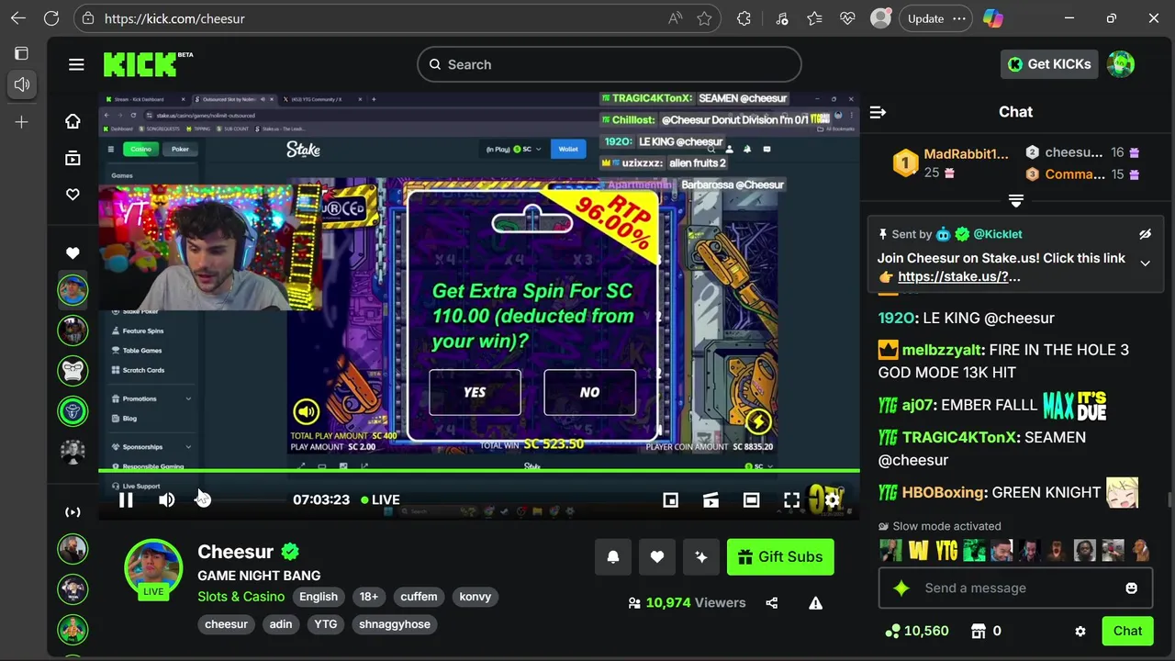The height and width of the screenshot is (661, 1175).
Task: Click the Cheesur channel avatar
Action: click(153, 566)
